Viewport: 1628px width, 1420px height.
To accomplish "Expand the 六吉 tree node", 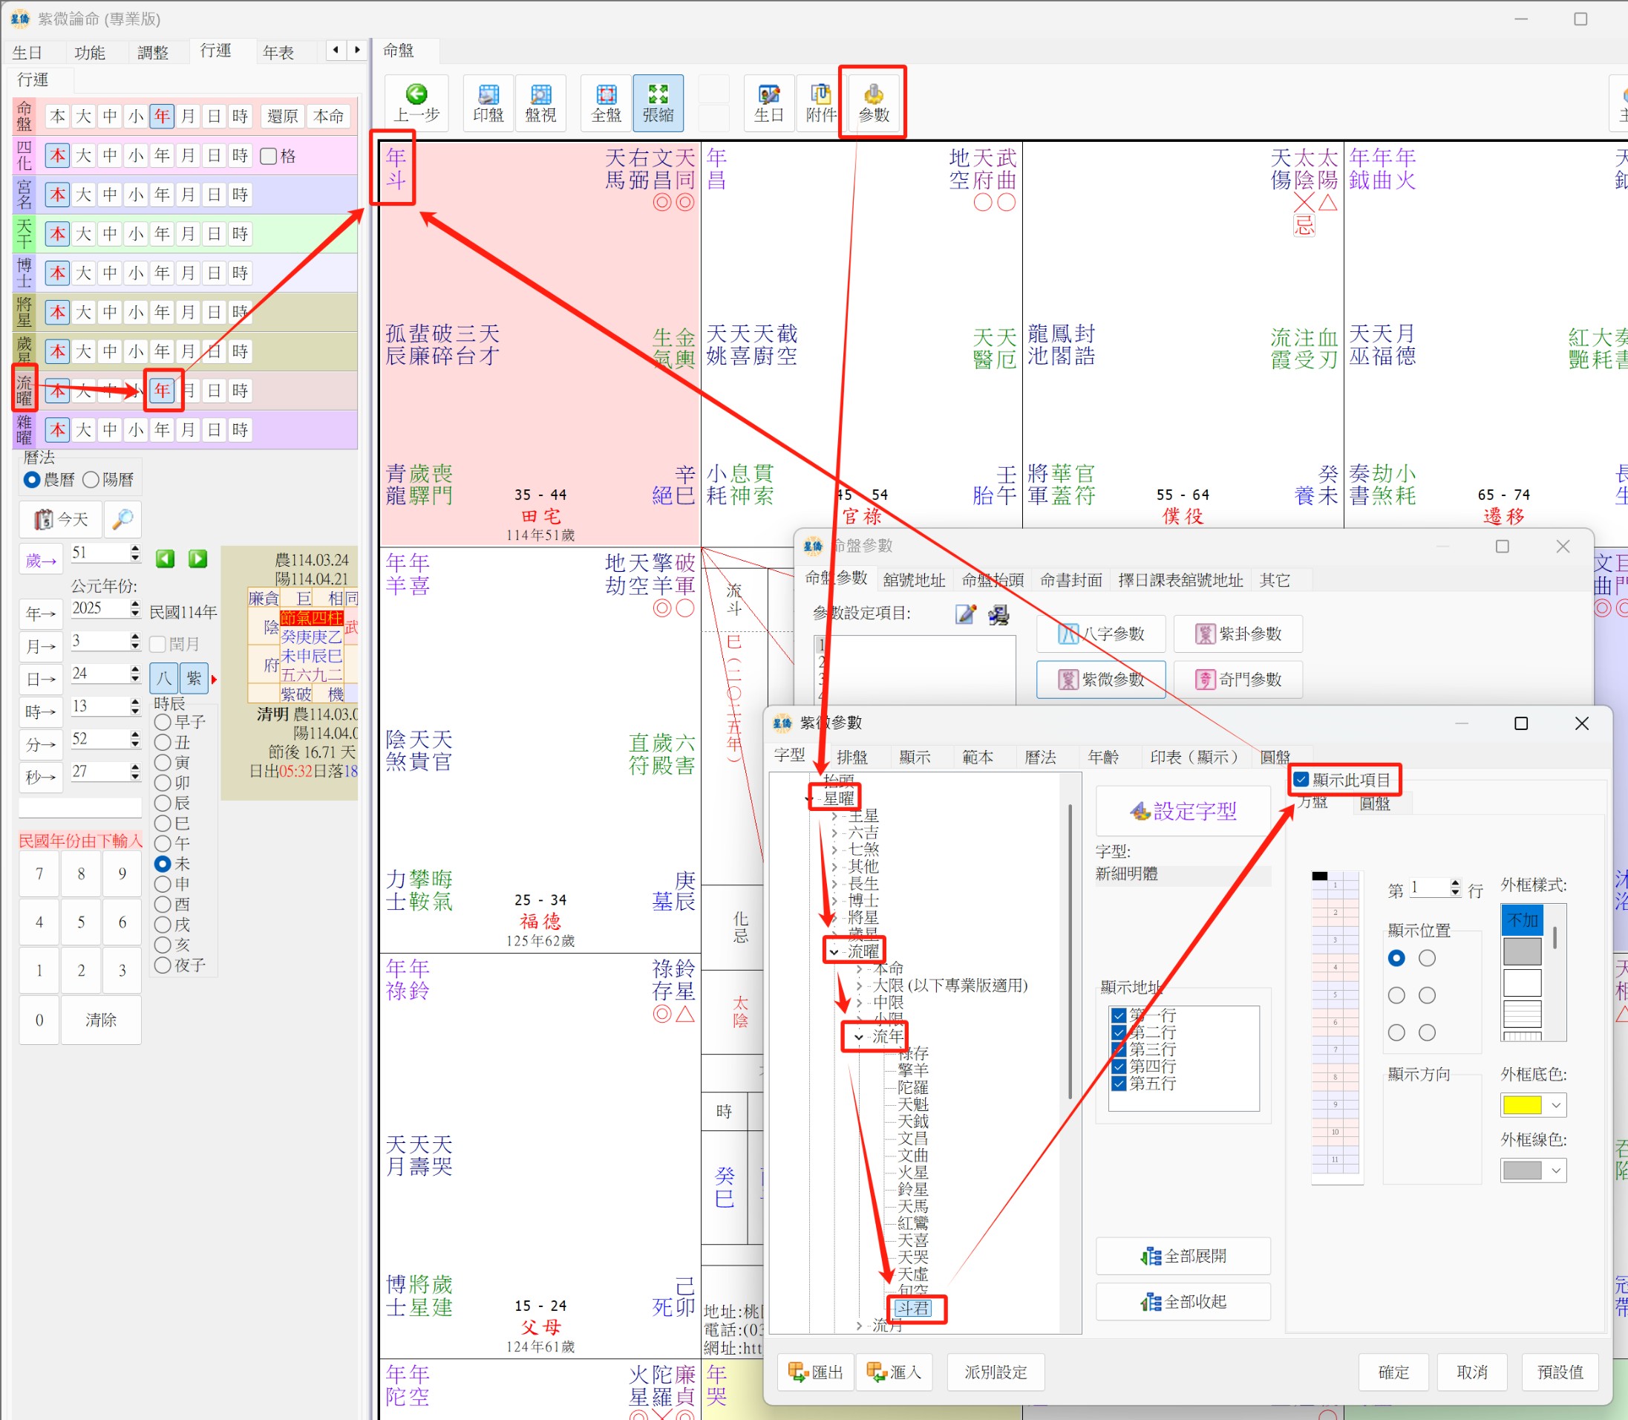I will (x=834, y=833).
